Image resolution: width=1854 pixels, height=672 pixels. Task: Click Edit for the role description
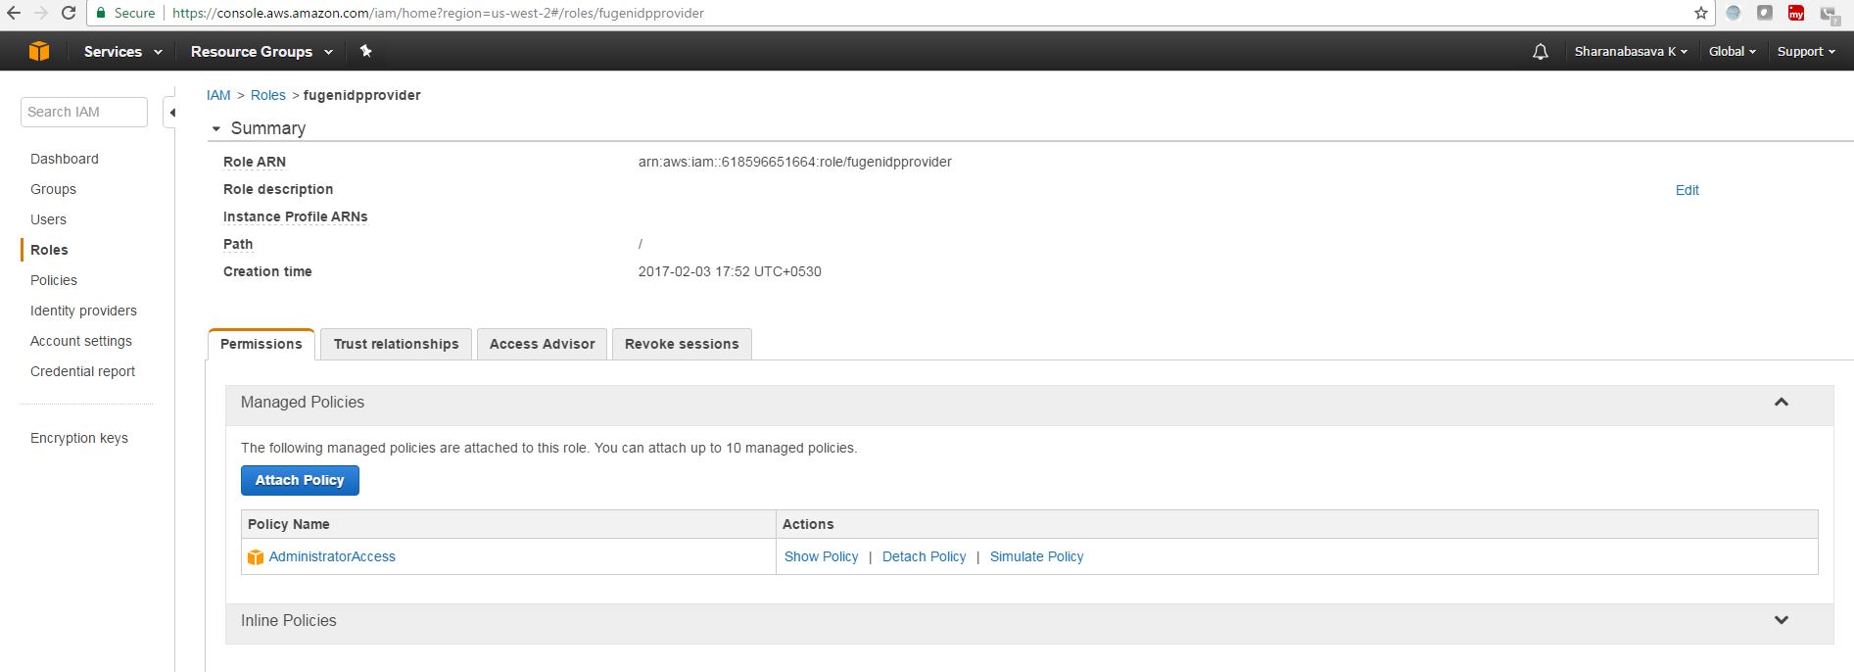coord(1687,190)
